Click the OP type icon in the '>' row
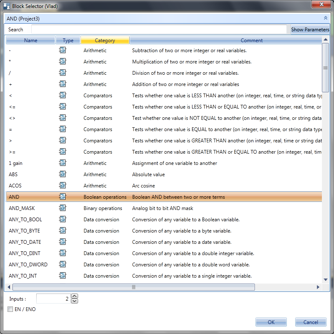This screenshot has height=334, width=334. pyautogui.click(x=63, y=141)
